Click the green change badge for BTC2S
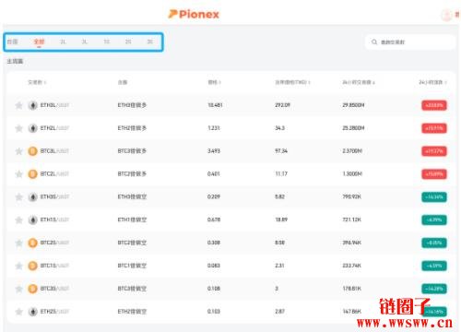This screenshot has width=461, height=332. click(x=434, y=243)
